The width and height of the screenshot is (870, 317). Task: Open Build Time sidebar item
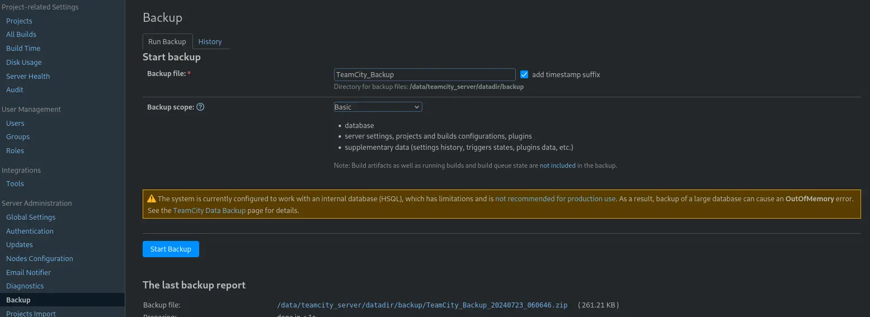tap(23, 48)
